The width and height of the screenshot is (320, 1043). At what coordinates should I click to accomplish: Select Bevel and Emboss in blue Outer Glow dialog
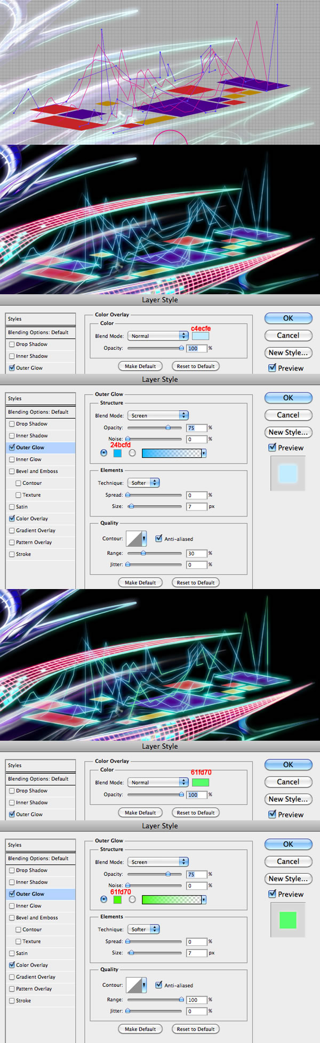(37, 471)
